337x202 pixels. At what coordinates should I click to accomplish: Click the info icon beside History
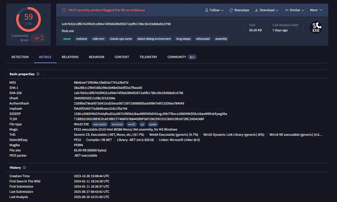(24, 168)
